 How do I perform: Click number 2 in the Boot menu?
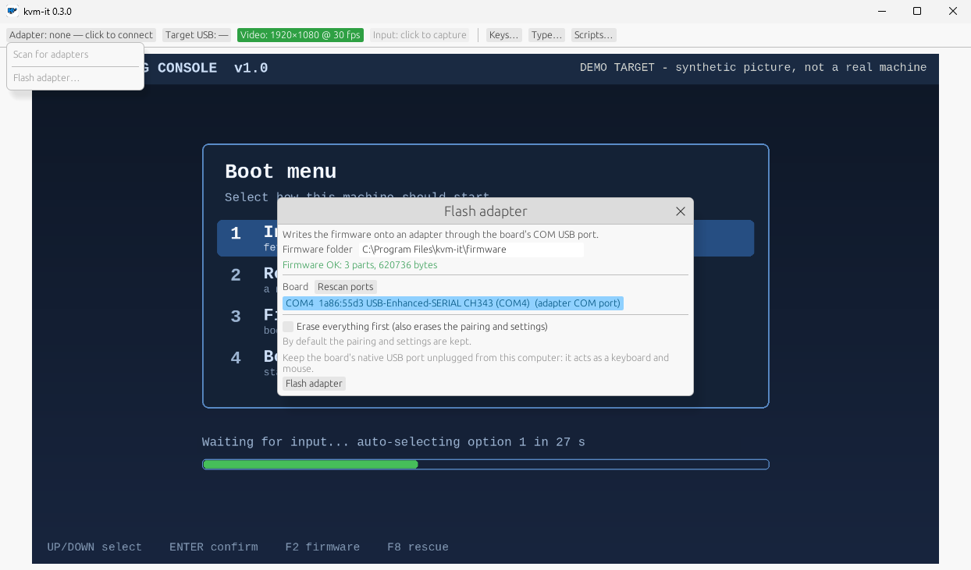click(236, 275)
